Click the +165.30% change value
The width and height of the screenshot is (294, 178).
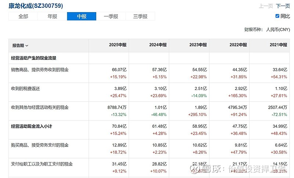click(x=237, y=96)
